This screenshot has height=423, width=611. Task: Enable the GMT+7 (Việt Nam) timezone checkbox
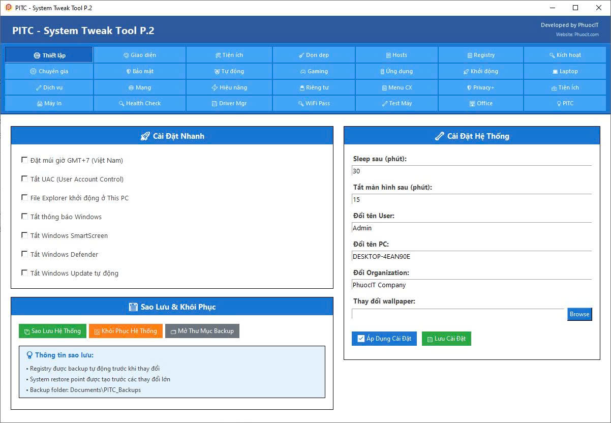[24, 160]
